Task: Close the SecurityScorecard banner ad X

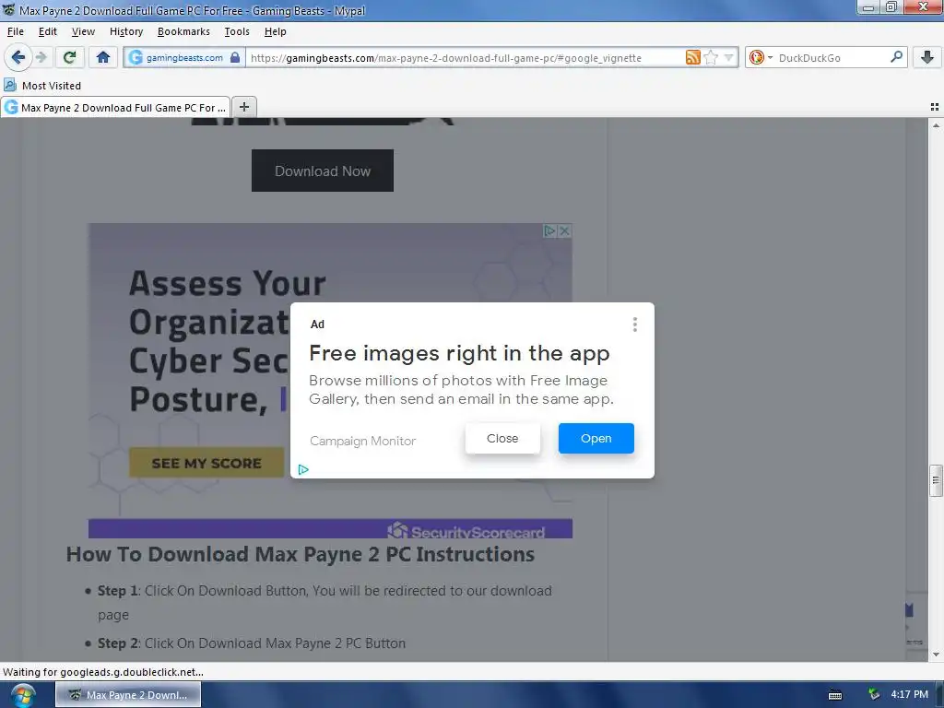Action: click(565, 230)
